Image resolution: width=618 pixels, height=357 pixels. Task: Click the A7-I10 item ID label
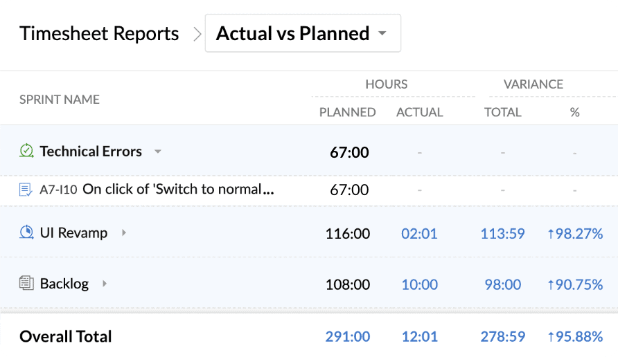coord(58,190)
